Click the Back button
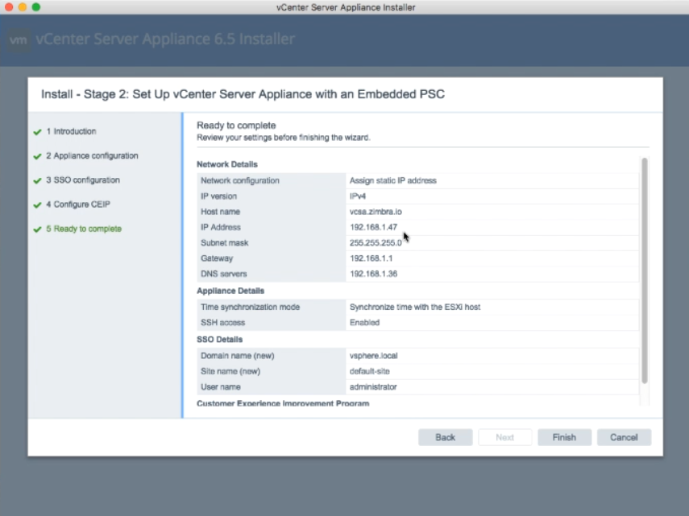The image size is (689, 516). pyautogui.click(x=445, y=437)
